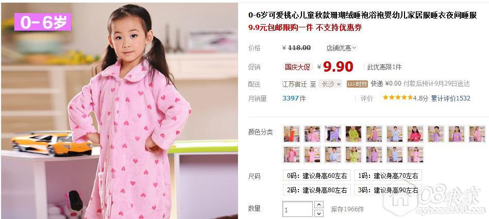Image resolution: width=489 pixels, height=219 pixels.
Task: Pick the last thumbnail in first color row
Action: tap(477, 133)
